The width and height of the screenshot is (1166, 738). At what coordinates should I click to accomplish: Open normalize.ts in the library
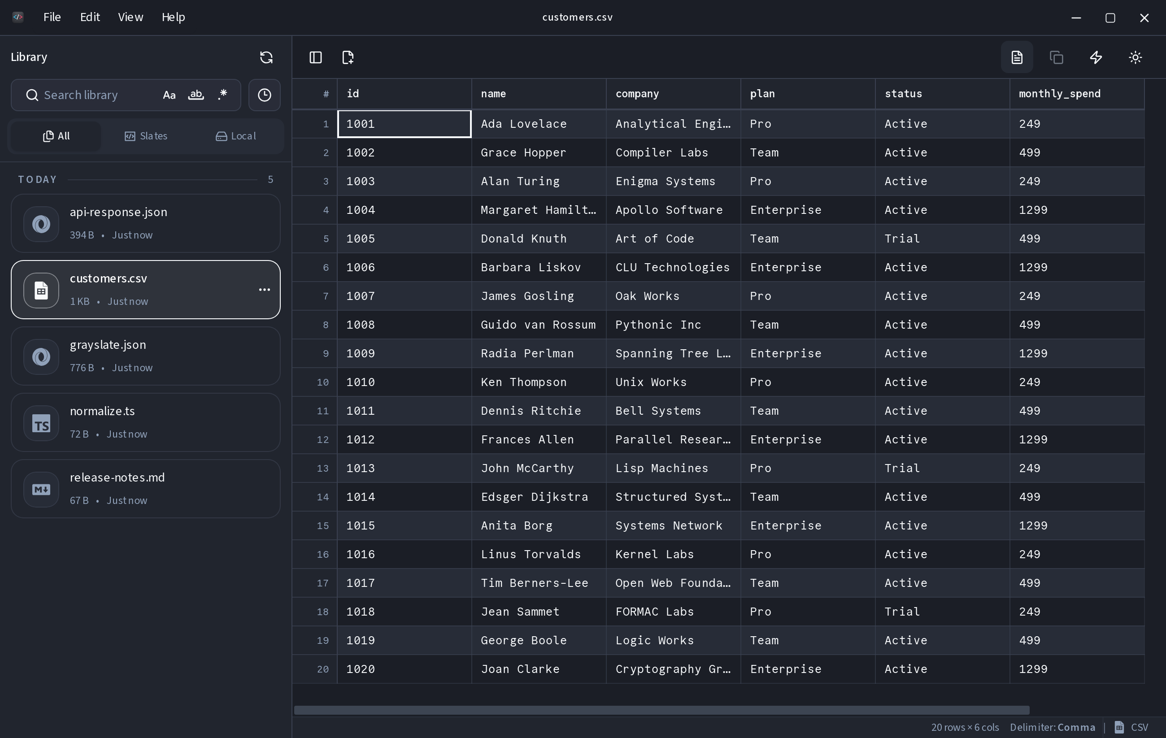click(x=146, y=422)
